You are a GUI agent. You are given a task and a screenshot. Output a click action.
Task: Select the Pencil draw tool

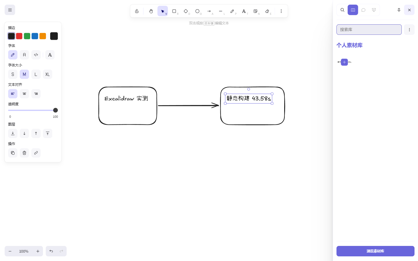point(232,11)
